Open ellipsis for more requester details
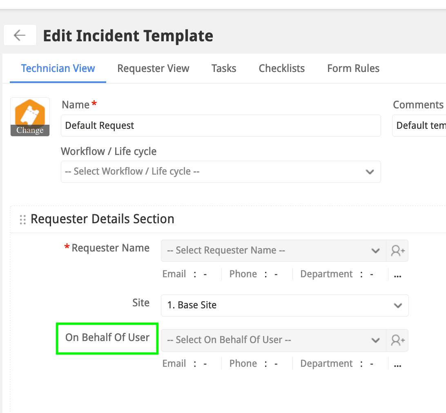 [397, 275]
